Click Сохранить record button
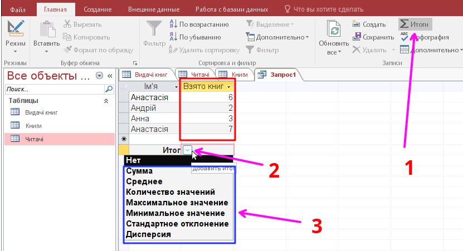 [x=373, y=37]
